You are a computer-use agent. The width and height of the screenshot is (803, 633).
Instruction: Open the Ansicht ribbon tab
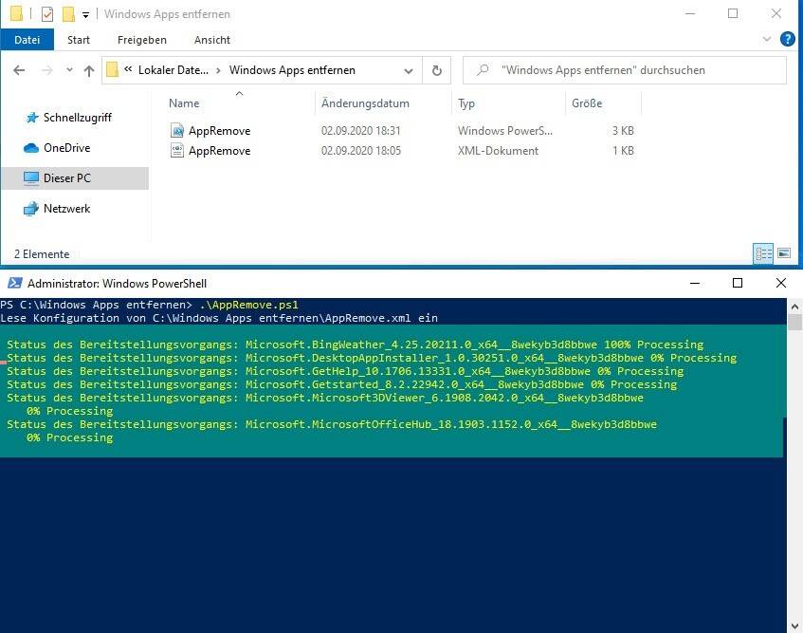tap(212, 40)
